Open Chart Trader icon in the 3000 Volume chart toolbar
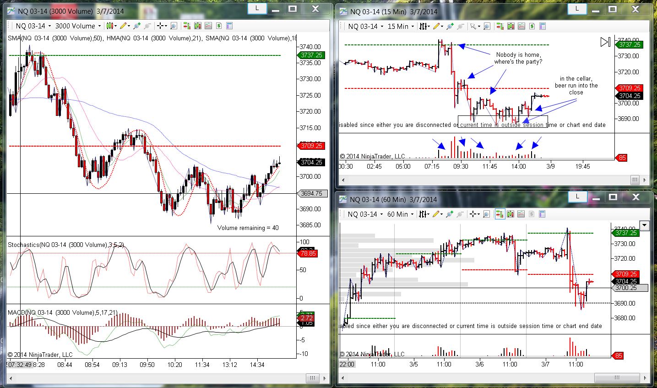 pyautogui.click(x=186, y=26)
